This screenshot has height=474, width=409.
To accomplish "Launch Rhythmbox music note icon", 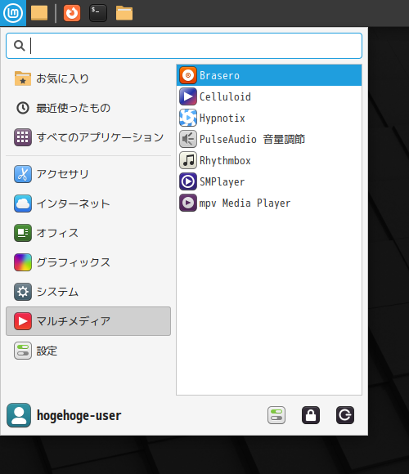I will (188, 160).
